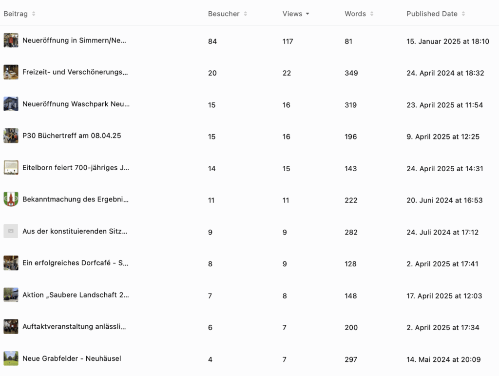Screen dimensions: 499x376
Task: Open the "Aktion Saubere Landschaft" post title
Action: click(x=76, y=295)
